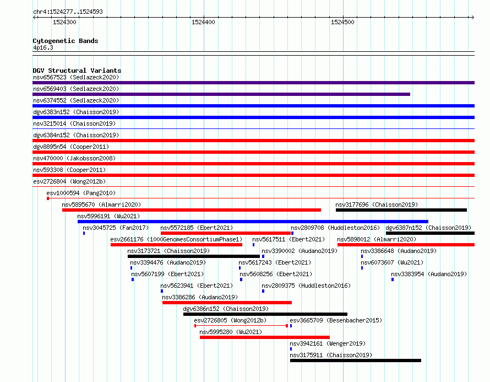Click nsv5895670 (Almarri2020) red bar
The width and height of the screenshot is (490, 382).
[x=192, y=210]
